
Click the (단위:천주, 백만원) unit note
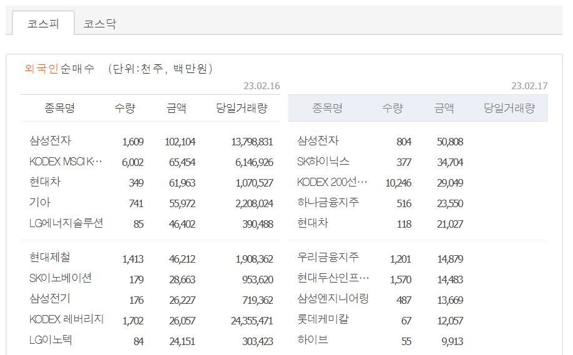click(x=160, y=69)
